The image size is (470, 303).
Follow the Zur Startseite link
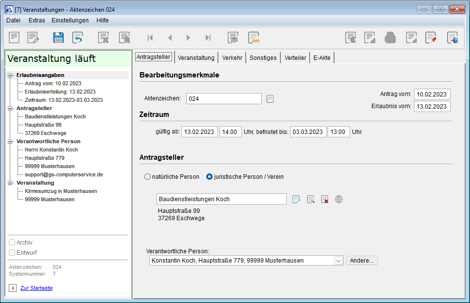click(x=37, y=288)
